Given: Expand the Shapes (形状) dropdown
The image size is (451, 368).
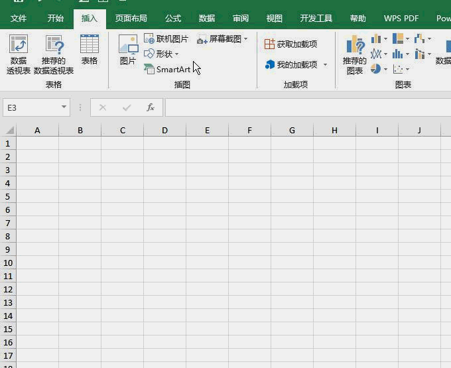Looking at the screenshot, I should pos(162,54).
